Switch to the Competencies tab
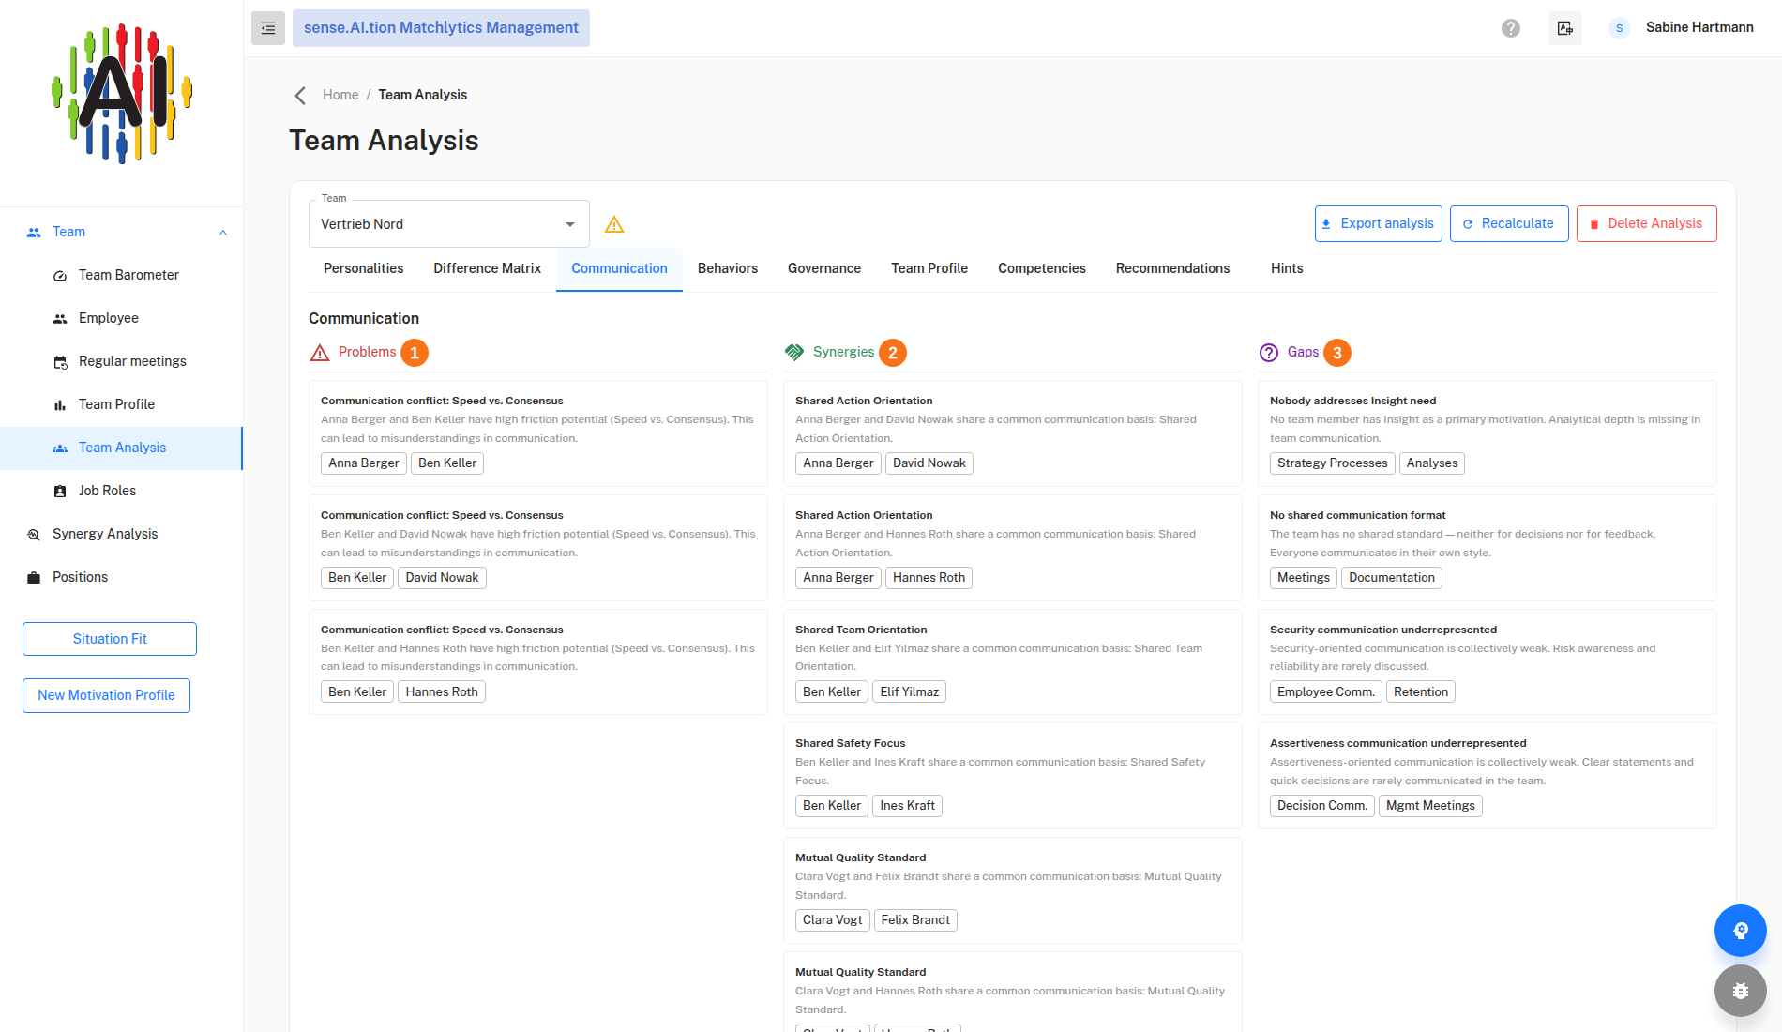1782x1032 pixels. coord(1042,268)
